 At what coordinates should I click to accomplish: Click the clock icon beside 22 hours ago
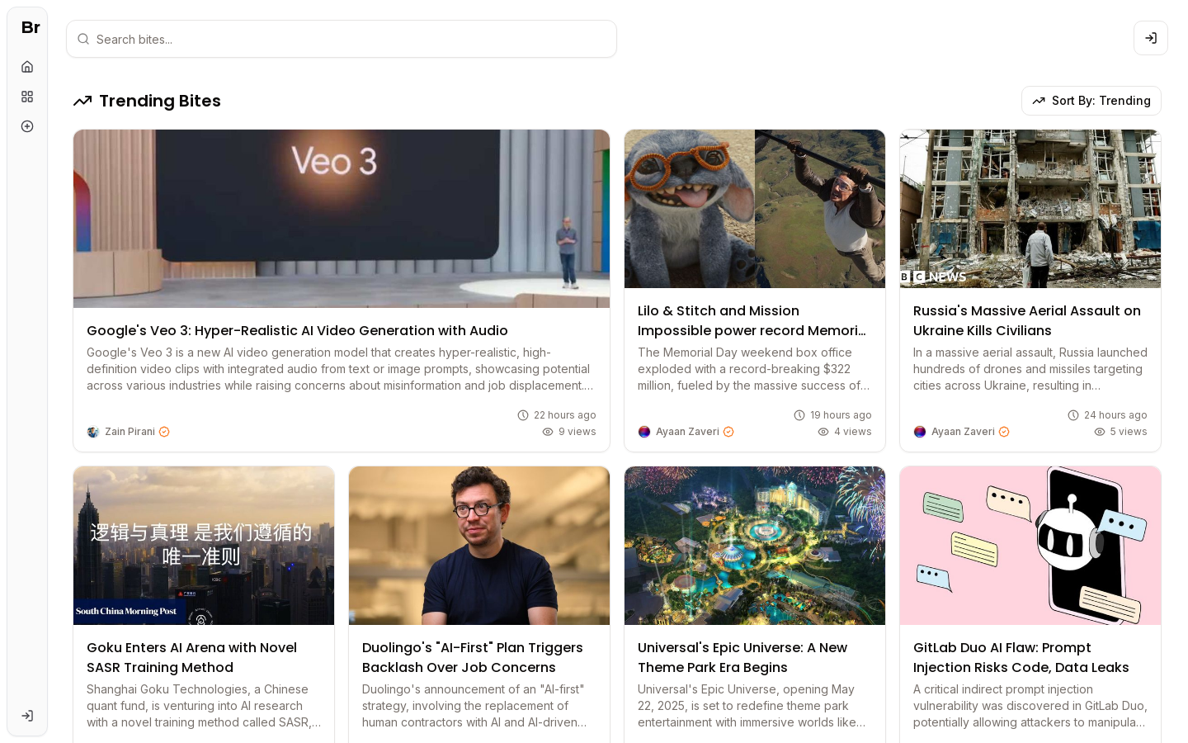(523, 415)
